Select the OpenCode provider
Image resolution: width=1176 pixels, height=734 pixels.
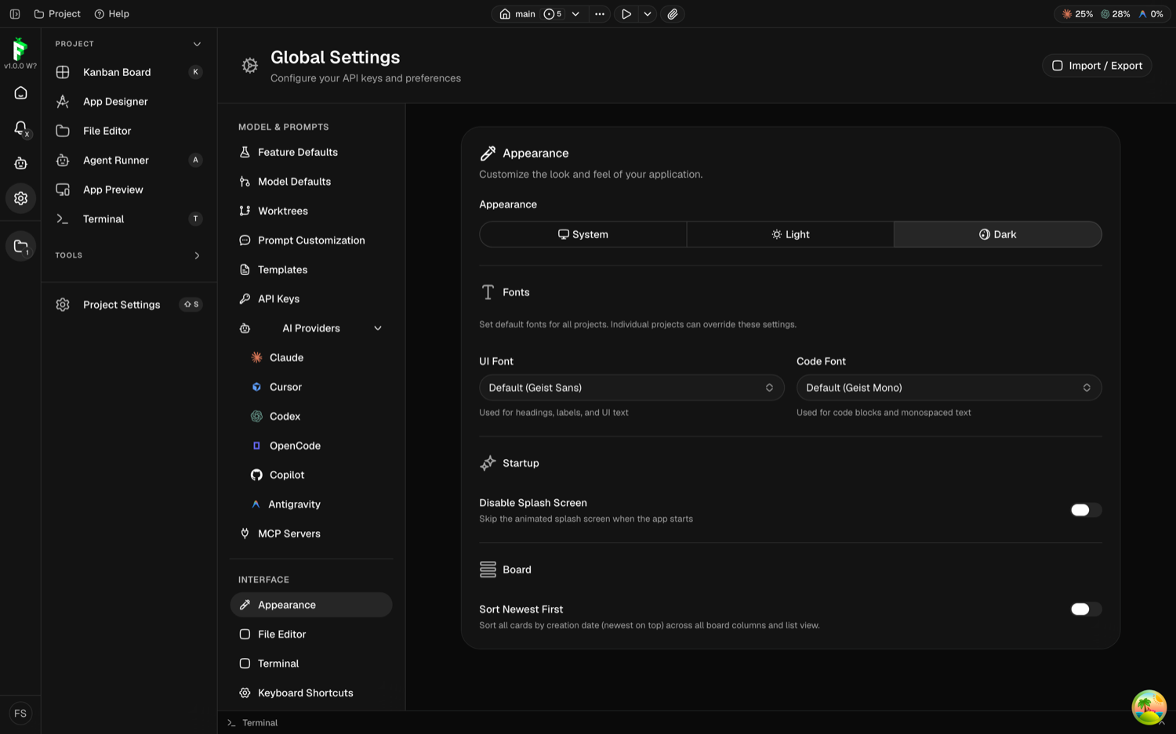tap(317, 447)
